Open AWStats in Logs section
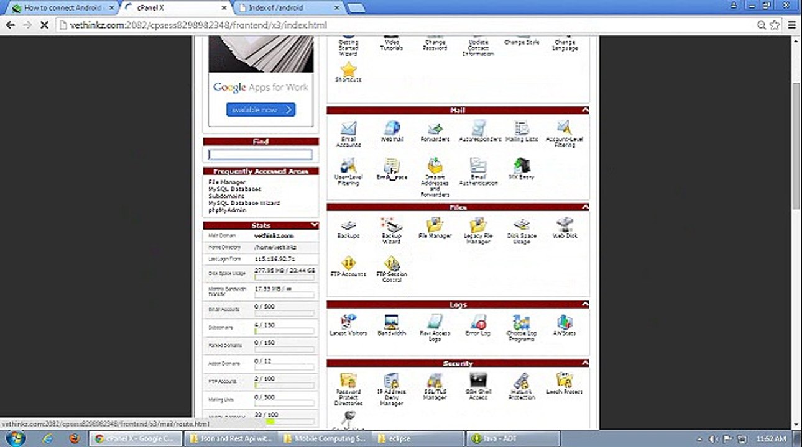The height and width of the screenshot is (447, 802). 565,325
